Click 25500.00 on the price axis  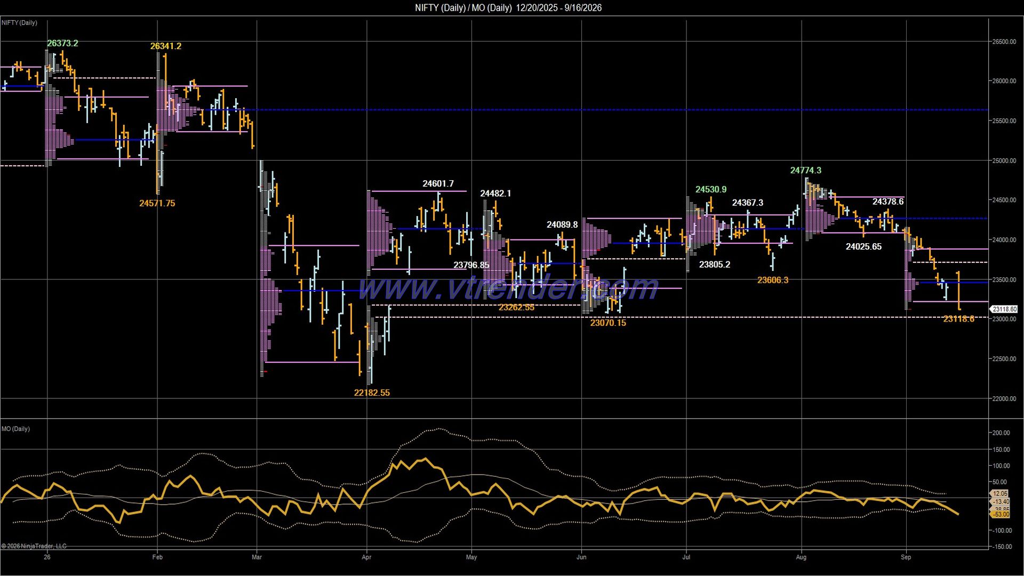point(1004,121)
